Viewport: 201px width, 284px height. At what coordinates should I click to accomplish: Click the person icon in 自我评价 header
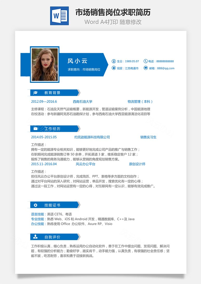[35, 237]
